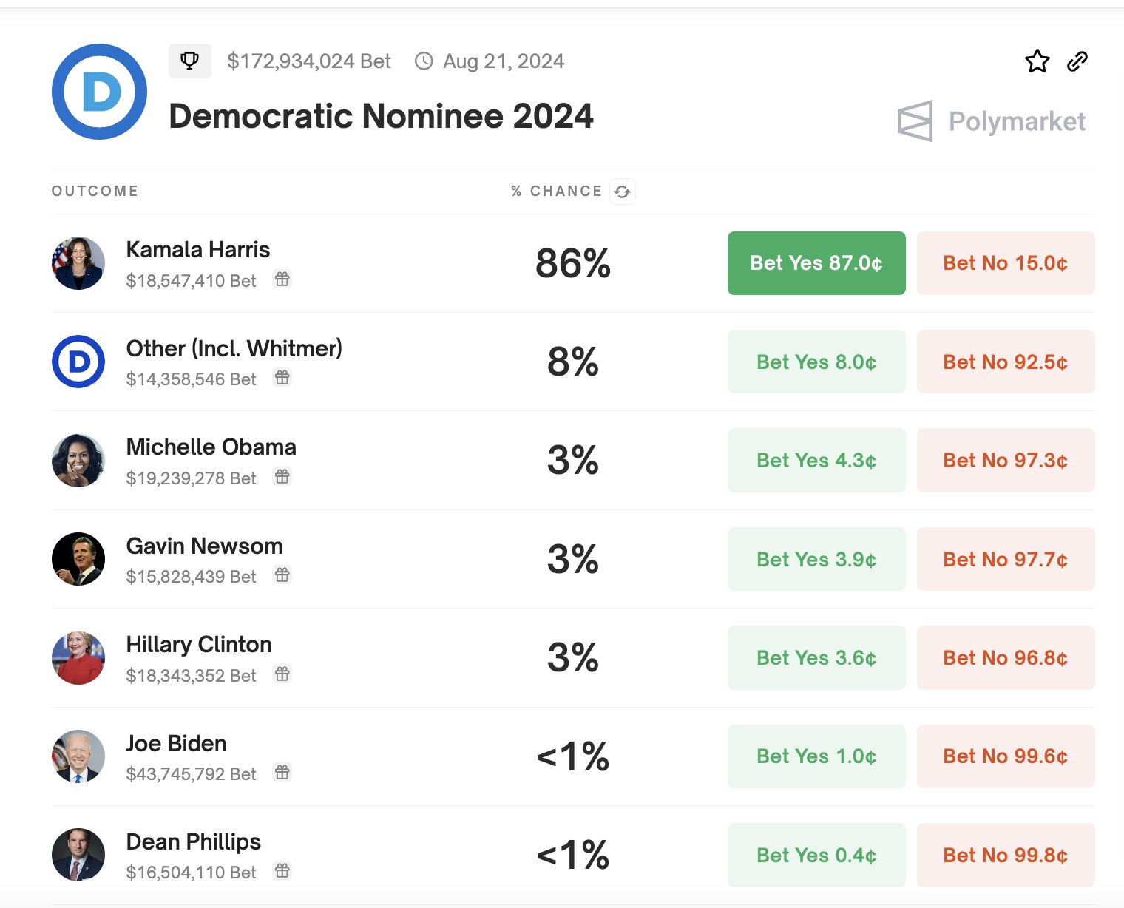Open Gavin Newsom's profile photo
1124x908 pixels.
(x=78, y=559)
